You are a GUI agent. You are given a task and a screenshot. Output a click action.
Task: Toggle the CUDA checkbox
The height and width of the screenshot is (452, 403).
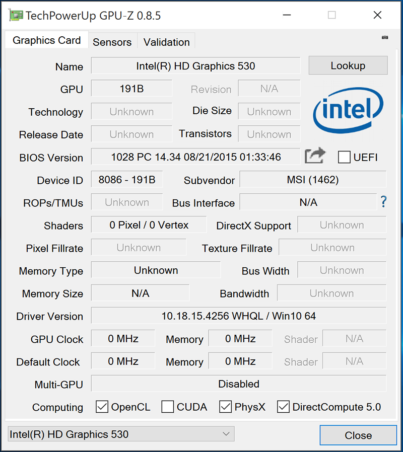pyautogui.click(x=168, y=407)
